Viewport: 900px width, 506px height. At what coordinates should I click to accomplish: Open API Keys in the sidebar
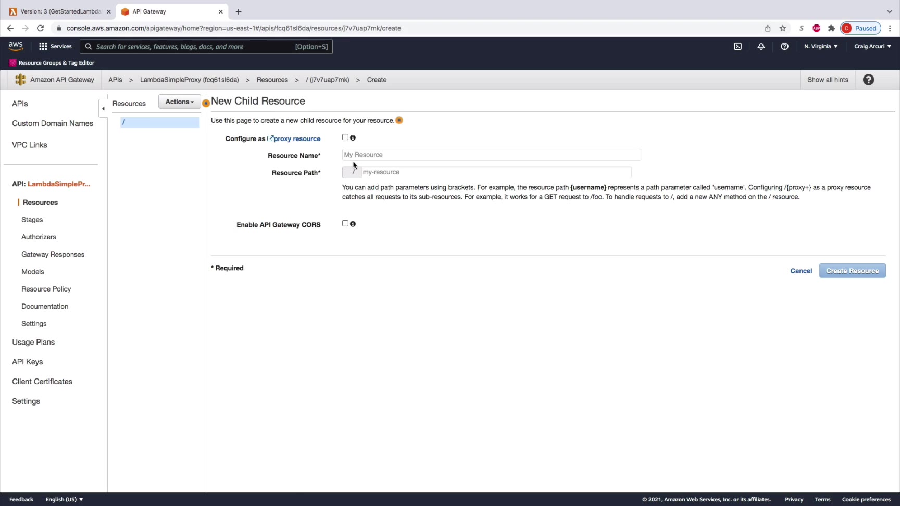(28, 362)
